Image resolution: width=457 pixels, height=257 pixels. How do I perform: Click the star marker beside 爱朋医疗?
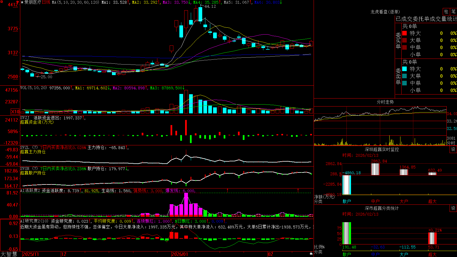click(22, 2)
